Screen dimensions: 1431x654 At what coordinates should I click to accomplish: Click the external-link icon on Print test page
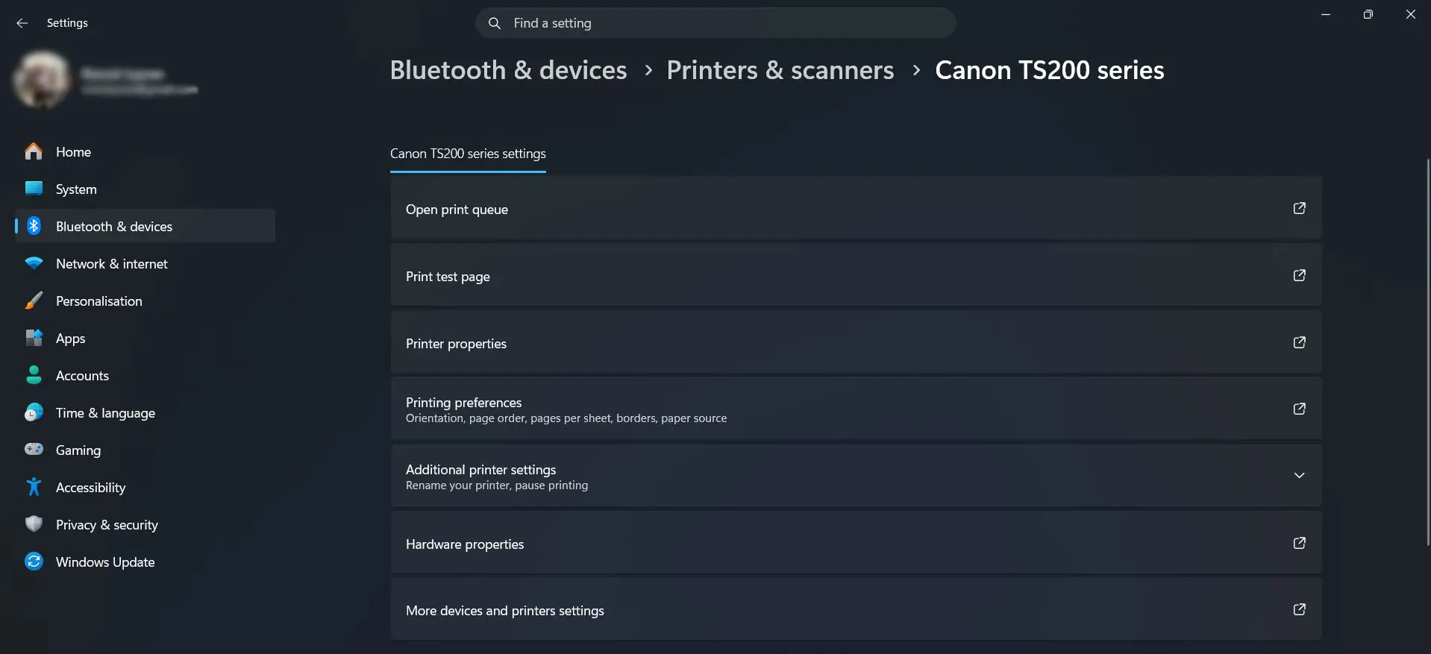click(1300, 275)
